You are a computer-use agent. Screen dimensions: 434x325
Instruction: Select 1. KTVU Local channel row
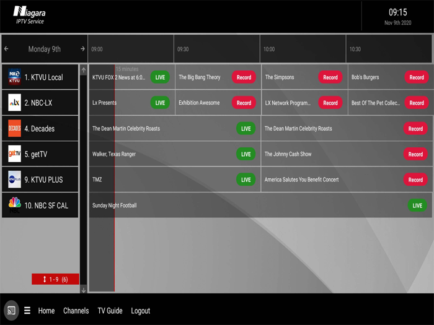click(x=40, y=77)
